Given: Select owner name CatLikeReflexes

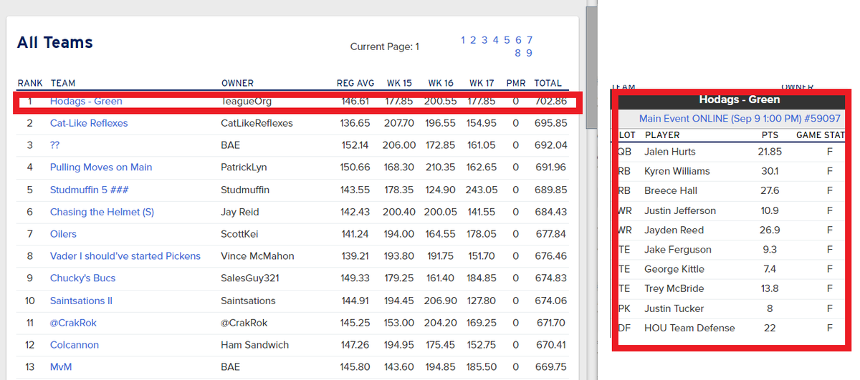Looking at the screenshot, I should point(257,123).
